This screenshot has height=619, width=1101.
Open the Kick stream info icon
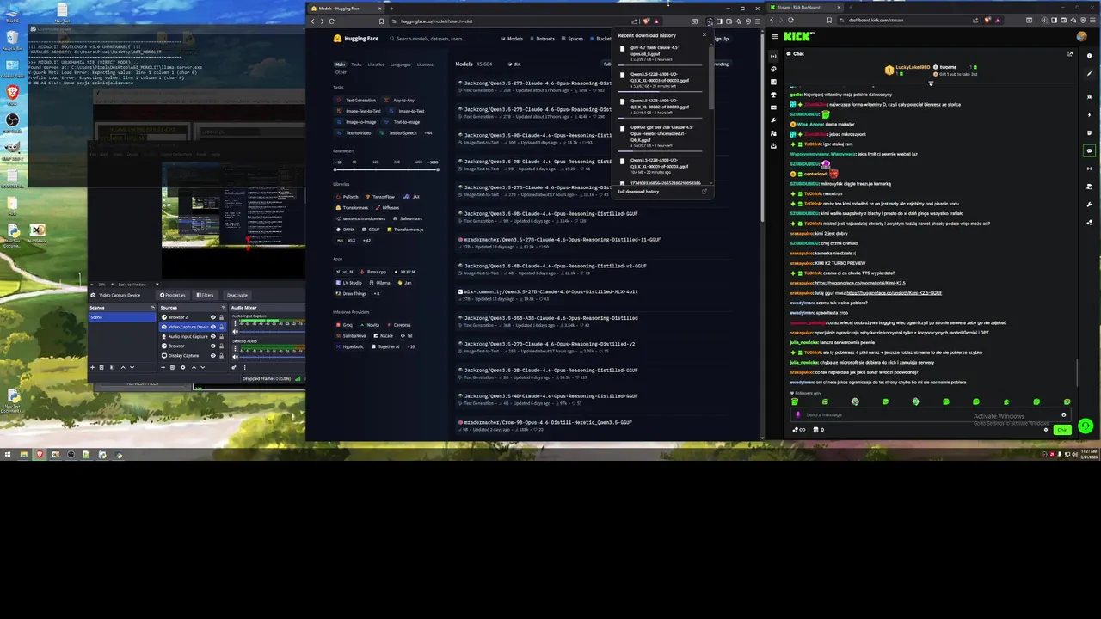click(x=1090, y=56)
